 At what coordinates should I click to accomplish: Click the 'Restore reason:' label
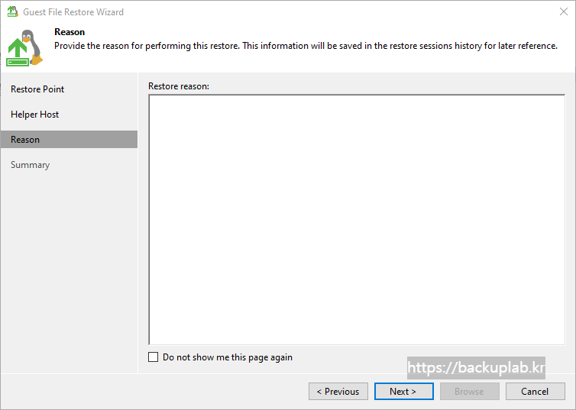(x=179, y=86)
